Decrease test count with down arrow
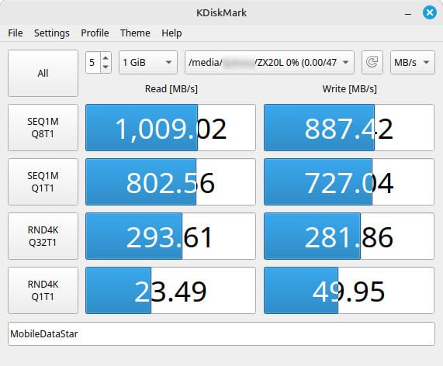Viewport: 443px width, 366px height. pos(106,67)
